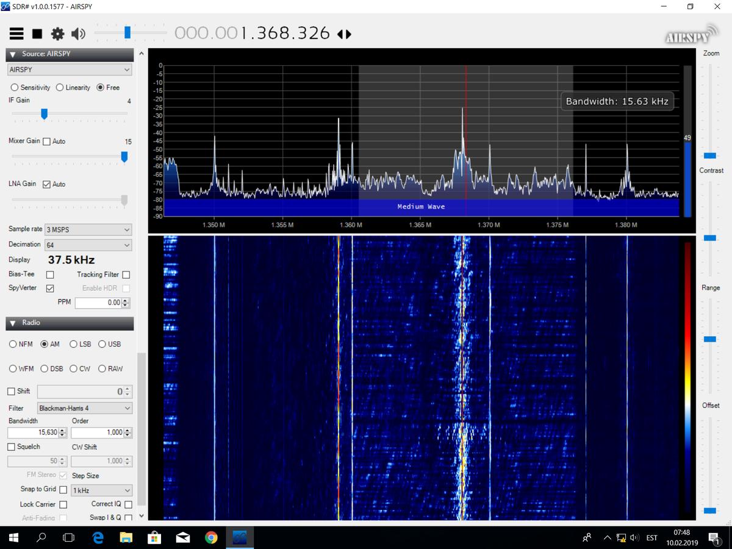Image resolution: width=732 pixels, height=549 pixels.
Task: Click the tuned frequency display digits
Action: tap(252, 33)
